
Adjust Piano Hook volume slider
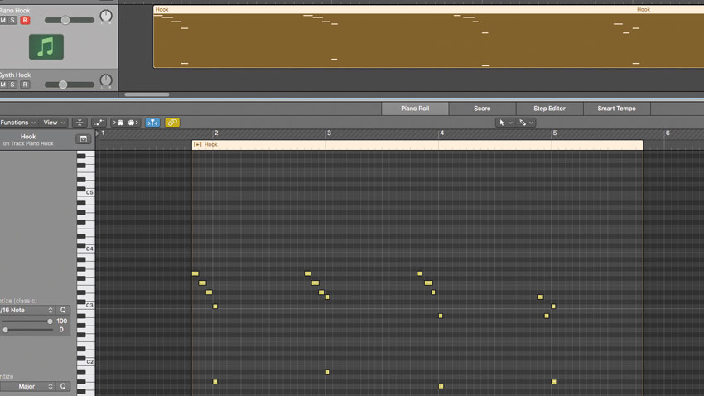[69, 20]
